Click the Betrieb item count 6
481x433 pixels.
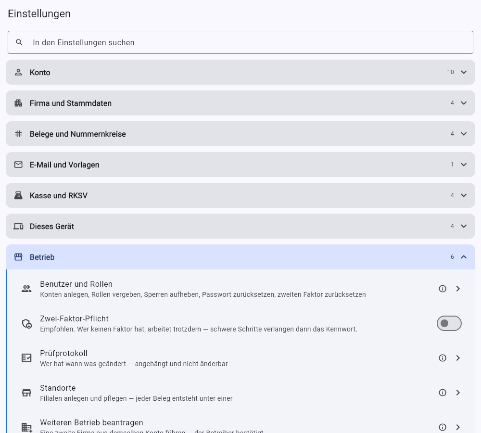coord(452,257)
